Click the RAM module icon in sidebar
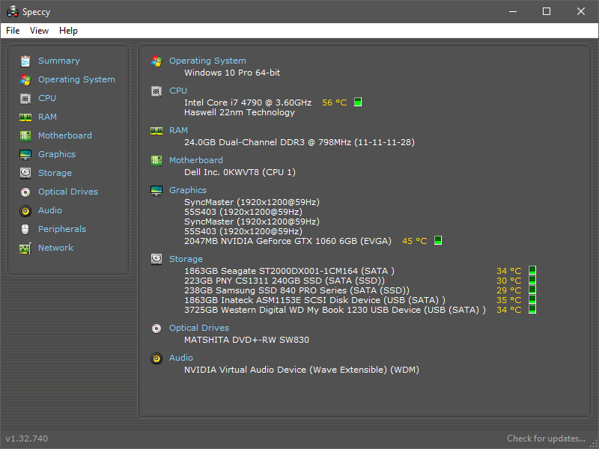The image size is (599, 449). click(25, 117)
